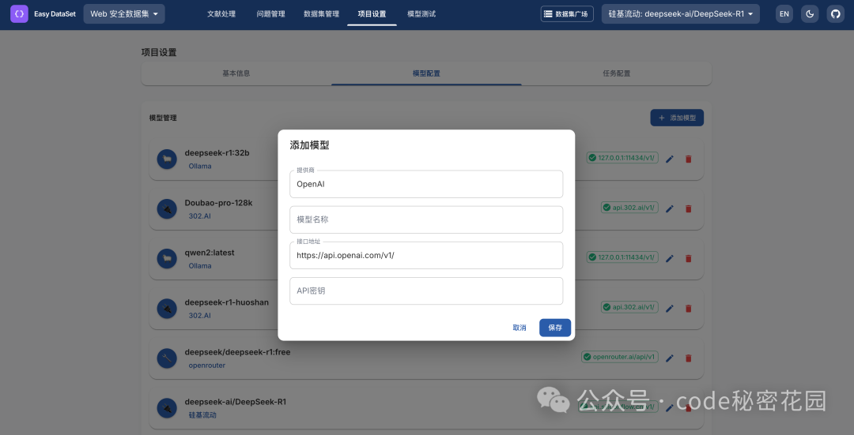Click the api.302.ai/v1/ chip for deepseek-r1-huoshan
This screenshot has width=854, height=435.
click(629, 306)
